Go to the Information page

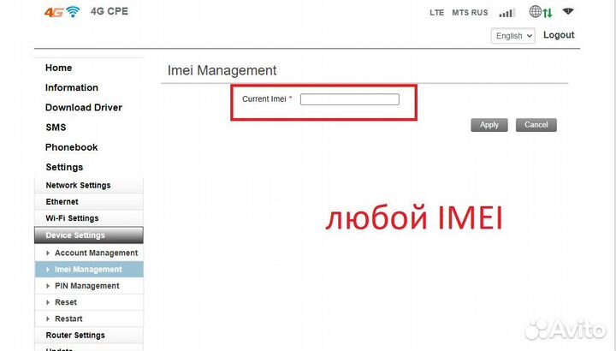[x=71, y=87]
